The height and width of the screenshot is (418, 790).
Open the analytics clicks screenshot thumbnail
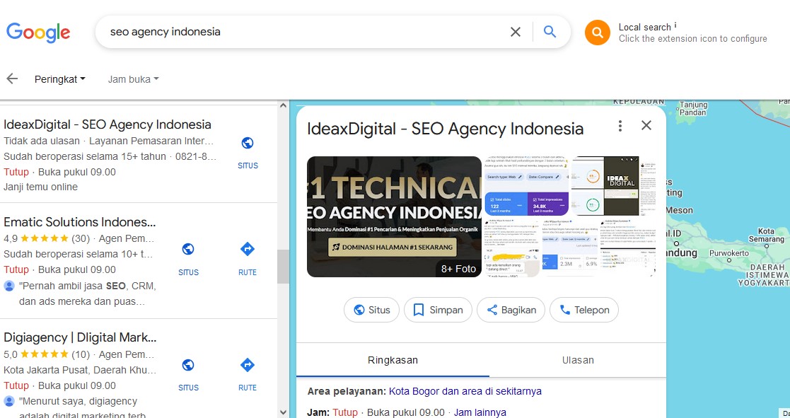[526, 186]
